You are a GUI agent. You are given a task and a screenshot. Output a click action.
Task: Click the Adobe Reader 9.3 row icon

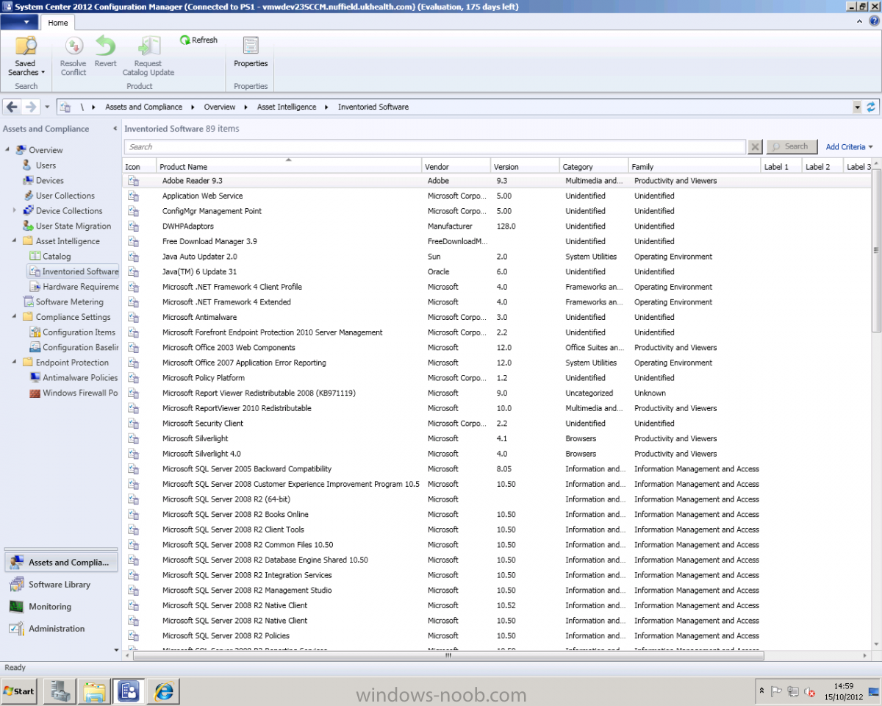(133, 180)
